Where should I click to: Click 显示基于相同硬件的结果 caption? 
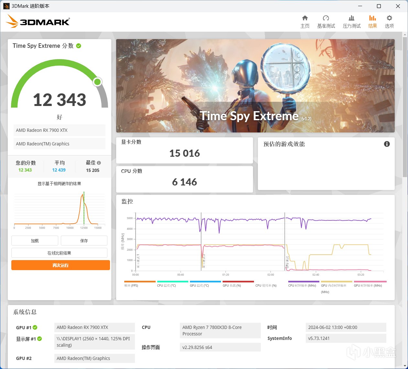pyautogui.click(x=59, y=184)
